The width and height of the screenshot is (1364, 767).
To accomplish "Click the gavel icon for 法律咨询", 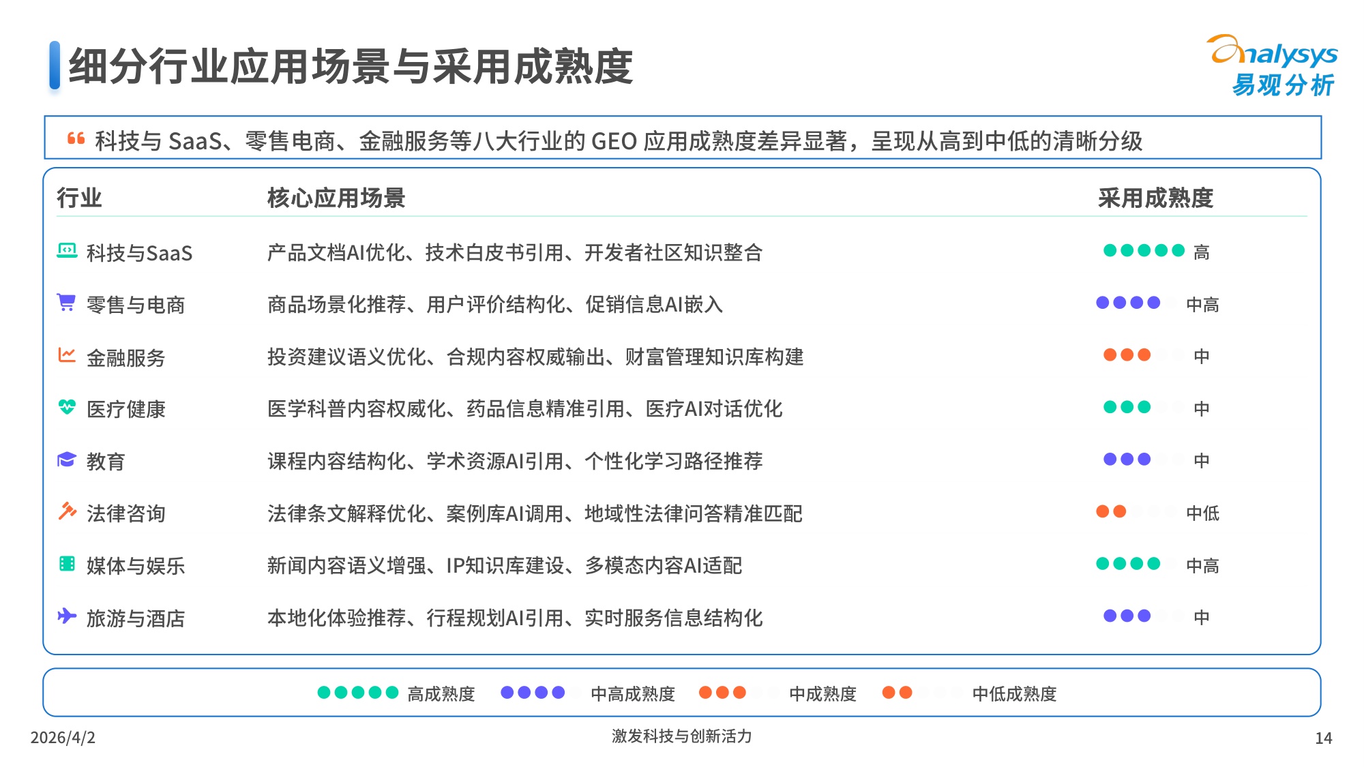I will (x=67, y=511).
